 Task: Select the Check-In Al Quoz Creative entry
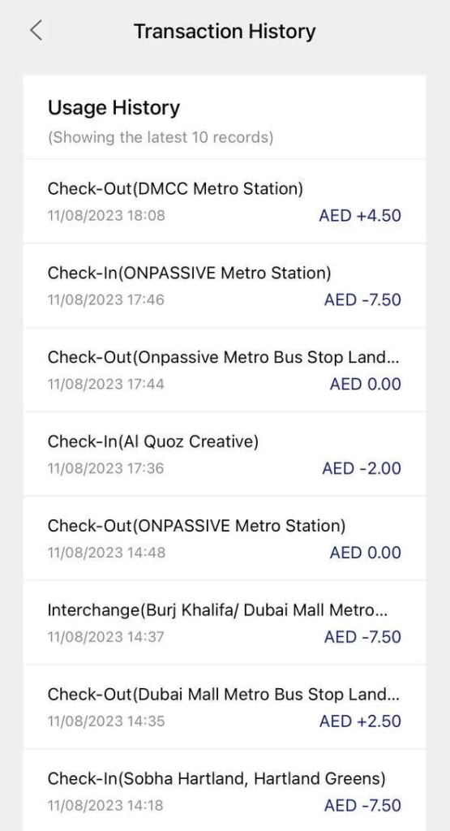point(225,454)
